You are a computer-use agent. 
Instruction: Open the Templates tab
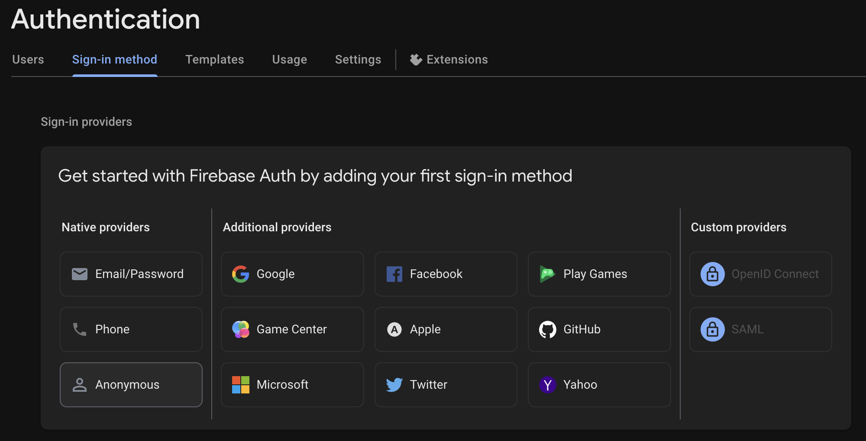tap(214, 60)
